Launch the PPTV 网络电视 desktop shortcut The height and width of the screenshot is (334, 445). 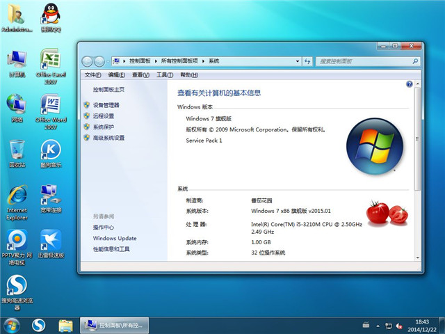click(x=17, y=248)
